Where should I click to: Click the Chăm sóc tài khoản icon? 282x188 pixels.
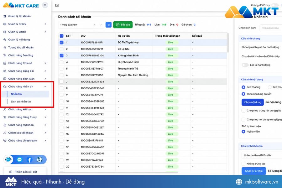pyautogui.click(x=5, y=133)
